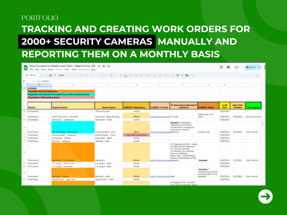
Task: Click the merge cells icon
Action: click(141, 75)
